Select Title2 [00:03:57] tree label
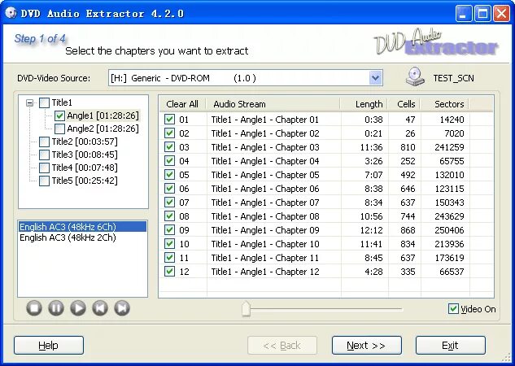This screenshot has width=515, height=366. [85, 142]
